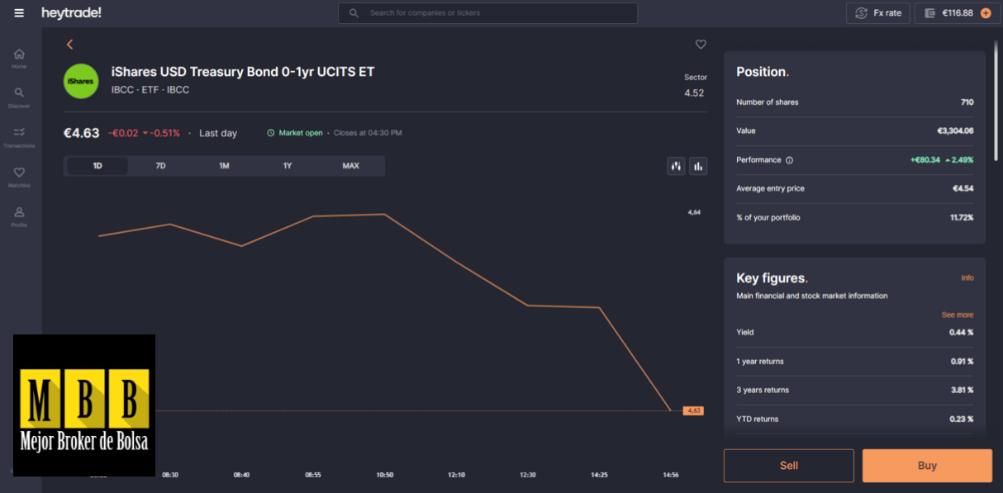Click See more under Key figures
The width and height of the screenshot is (1003, 493).
pos(958,315)
